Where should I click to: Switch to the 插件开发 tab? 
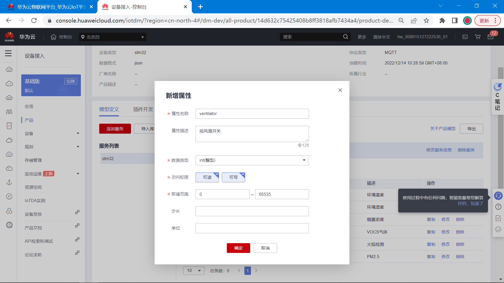(x=143, y=109)
